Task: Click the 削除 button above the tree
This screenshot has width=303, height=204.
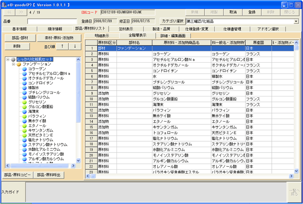Action: 17,46
